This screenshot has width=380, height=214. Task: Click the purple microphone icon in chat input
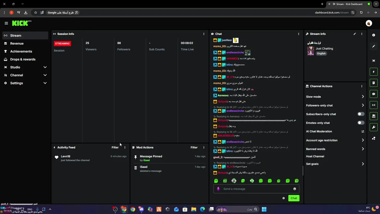(218, 189)
